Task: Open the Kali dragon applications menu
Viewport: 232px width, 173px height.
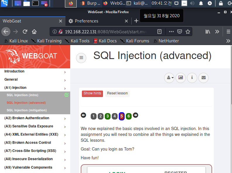Action: (x=4, y=3)
